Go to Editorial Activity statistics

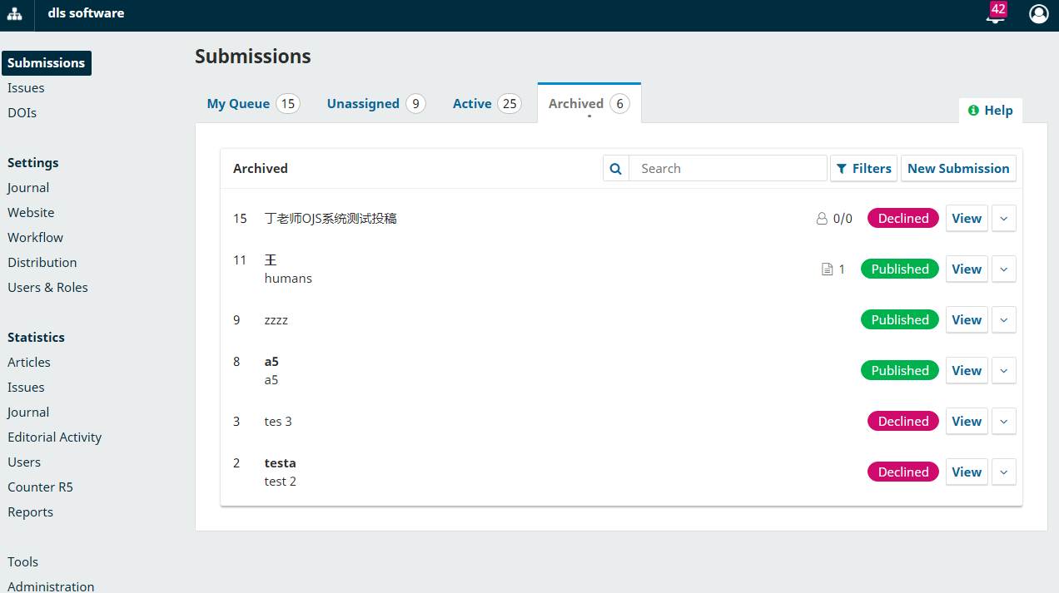(54, 437)
